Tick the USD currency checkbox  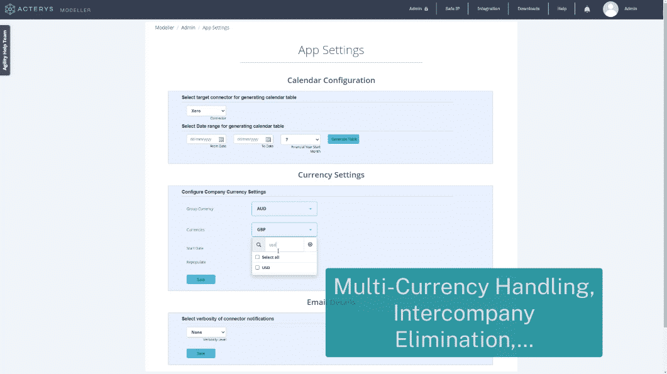[257, 268]
